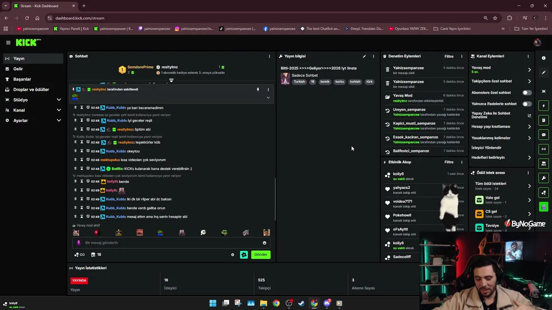Click the broadcast signal icon in right sidebar
The width and height of the screenshot is (552, 310).
pos(543,149)
